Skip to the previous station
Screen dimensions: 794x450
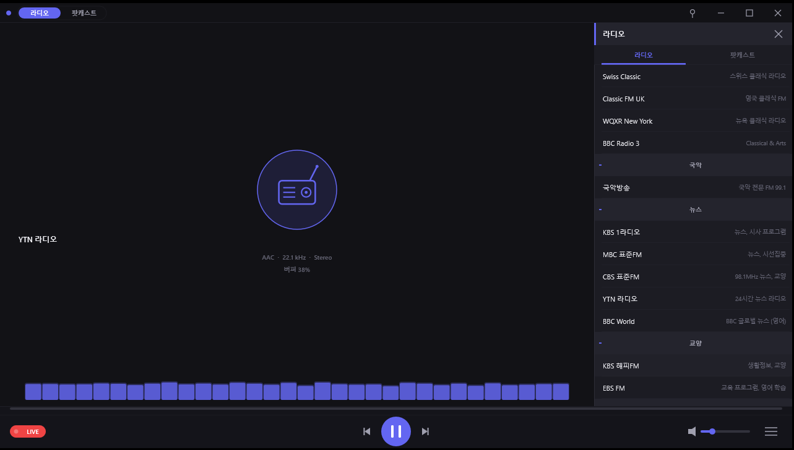(366, 431)
